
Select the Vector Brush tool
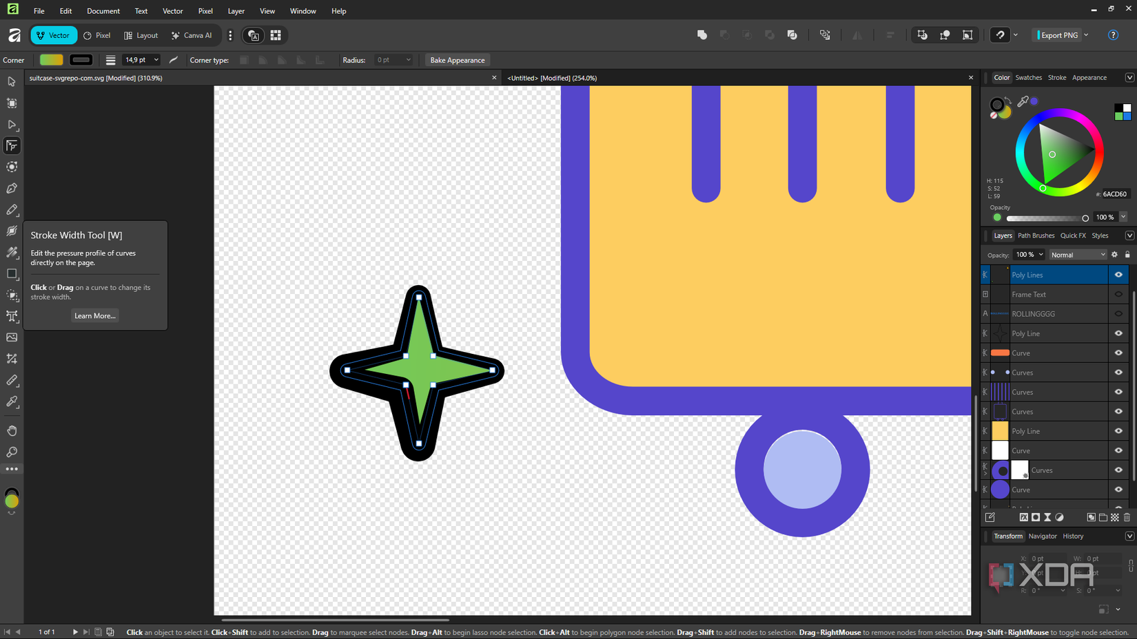point(12,231)
